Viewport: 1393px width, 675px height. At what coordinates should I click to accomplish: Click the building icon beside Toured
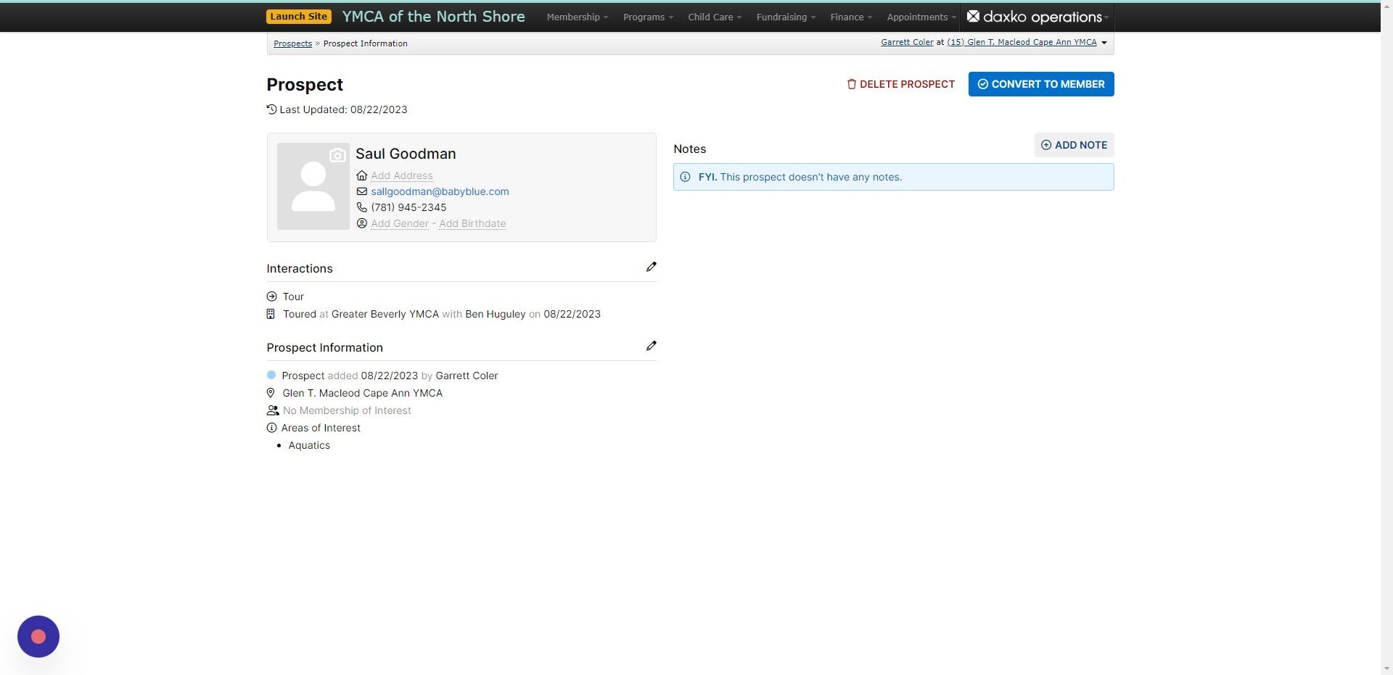coord(271,314)
